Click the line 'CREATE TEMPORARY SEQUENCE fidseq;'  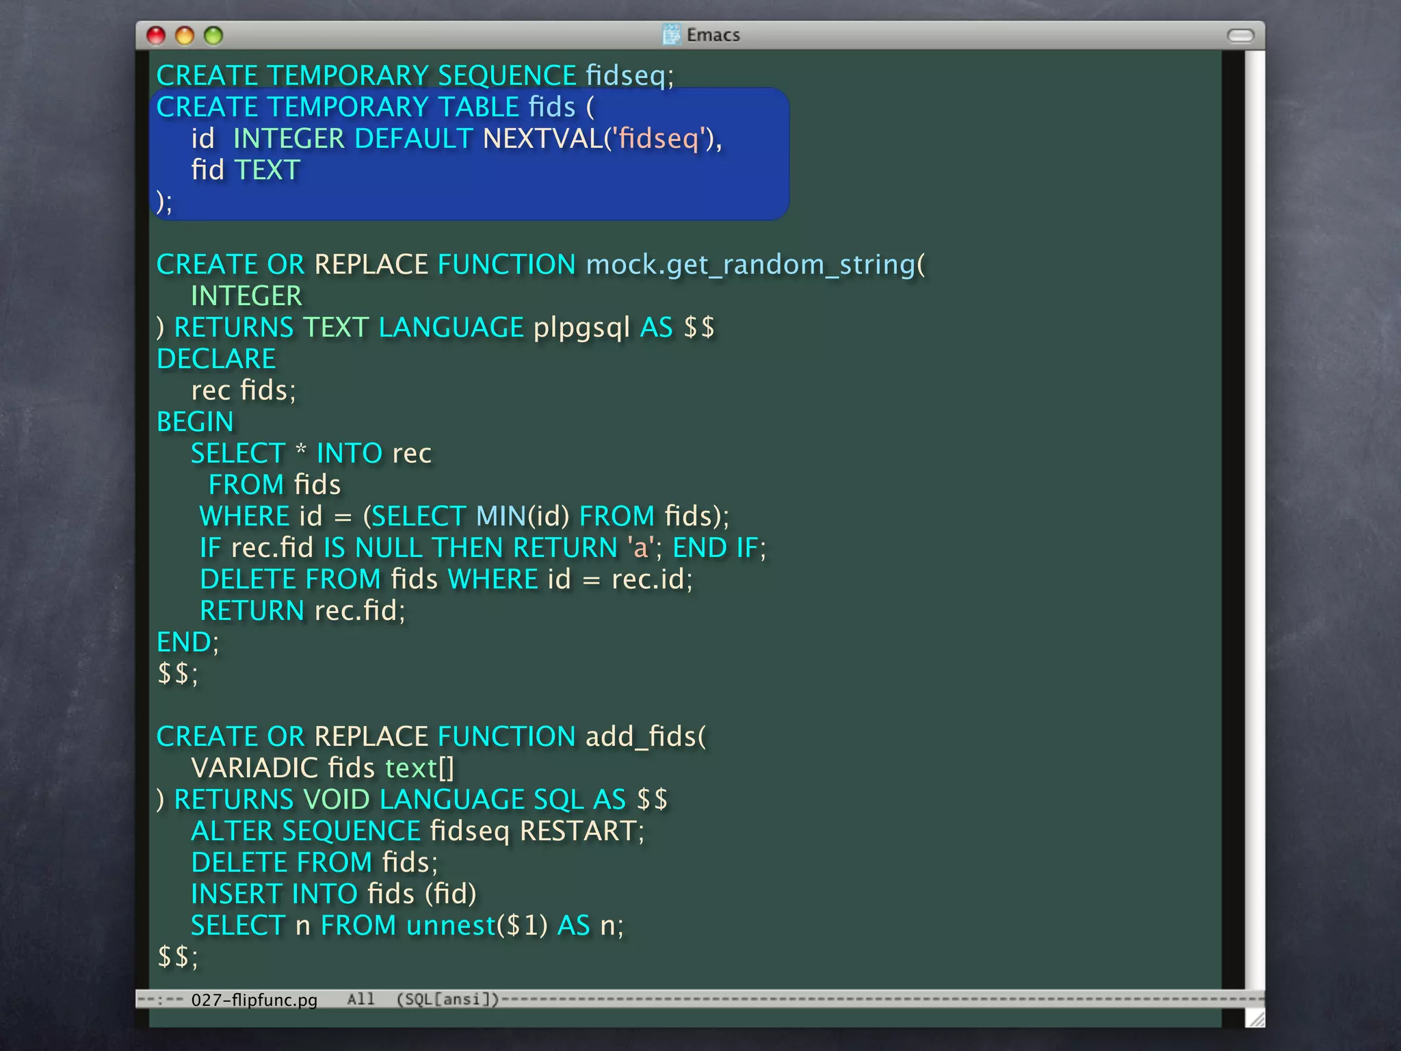click(x=415, y=75)
